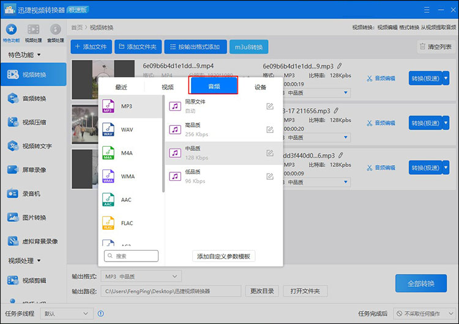Screen dimensions: 459x324
Task: Switch to the 视频 format tab
Action: pos(168,87)
